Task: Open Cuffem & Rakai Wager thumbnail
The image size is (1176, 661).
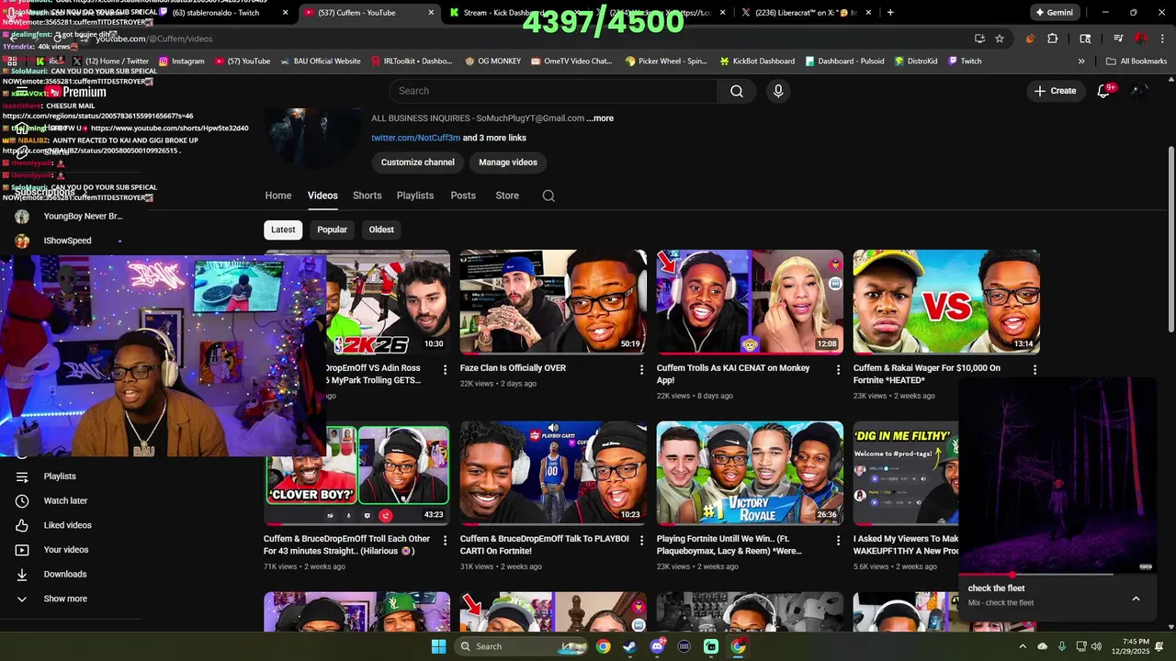Action: (946, 301)
